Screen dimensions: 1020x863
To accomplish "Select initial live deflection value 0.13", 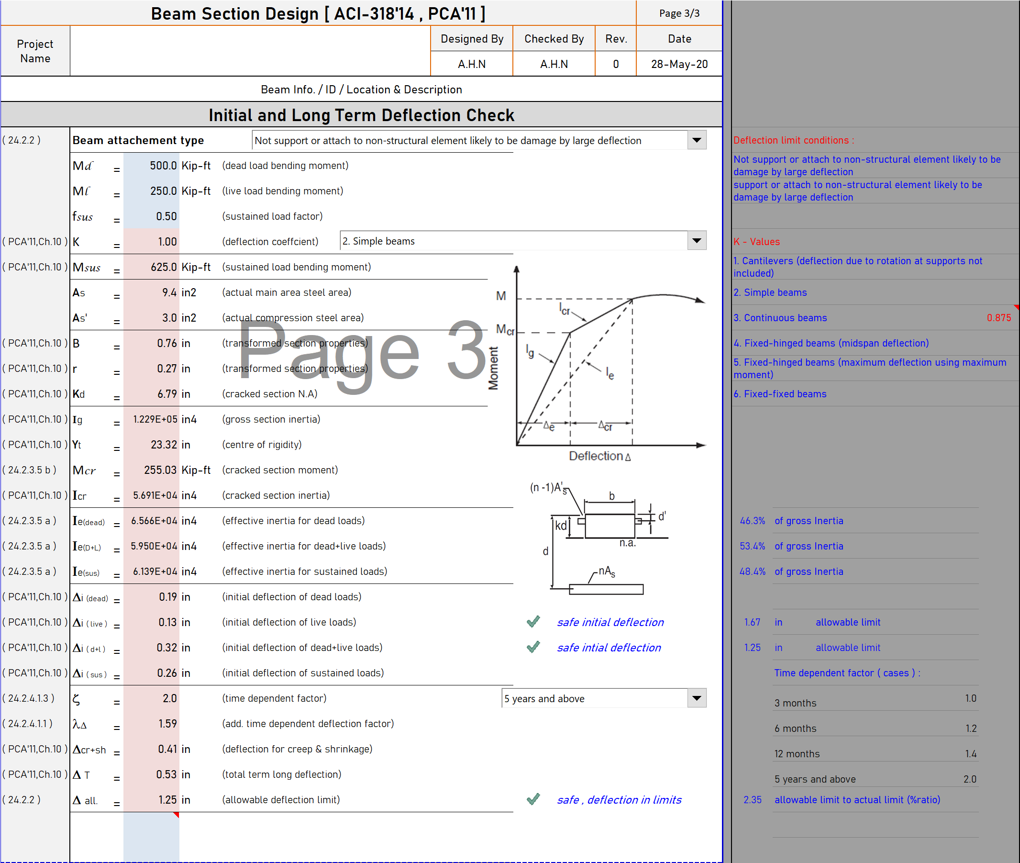I will pos(151,622).
